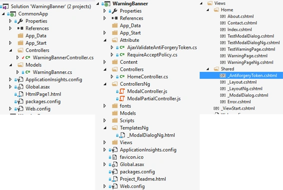This screenshot has width=283, height=190.
Task: Collapse the Shared views folder
Action: [x=208, y=69]
